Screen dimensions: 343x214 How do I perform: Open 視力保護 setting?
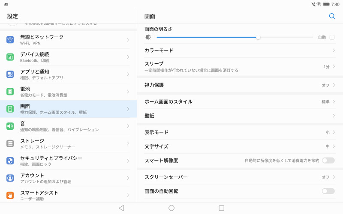(240, 85)
